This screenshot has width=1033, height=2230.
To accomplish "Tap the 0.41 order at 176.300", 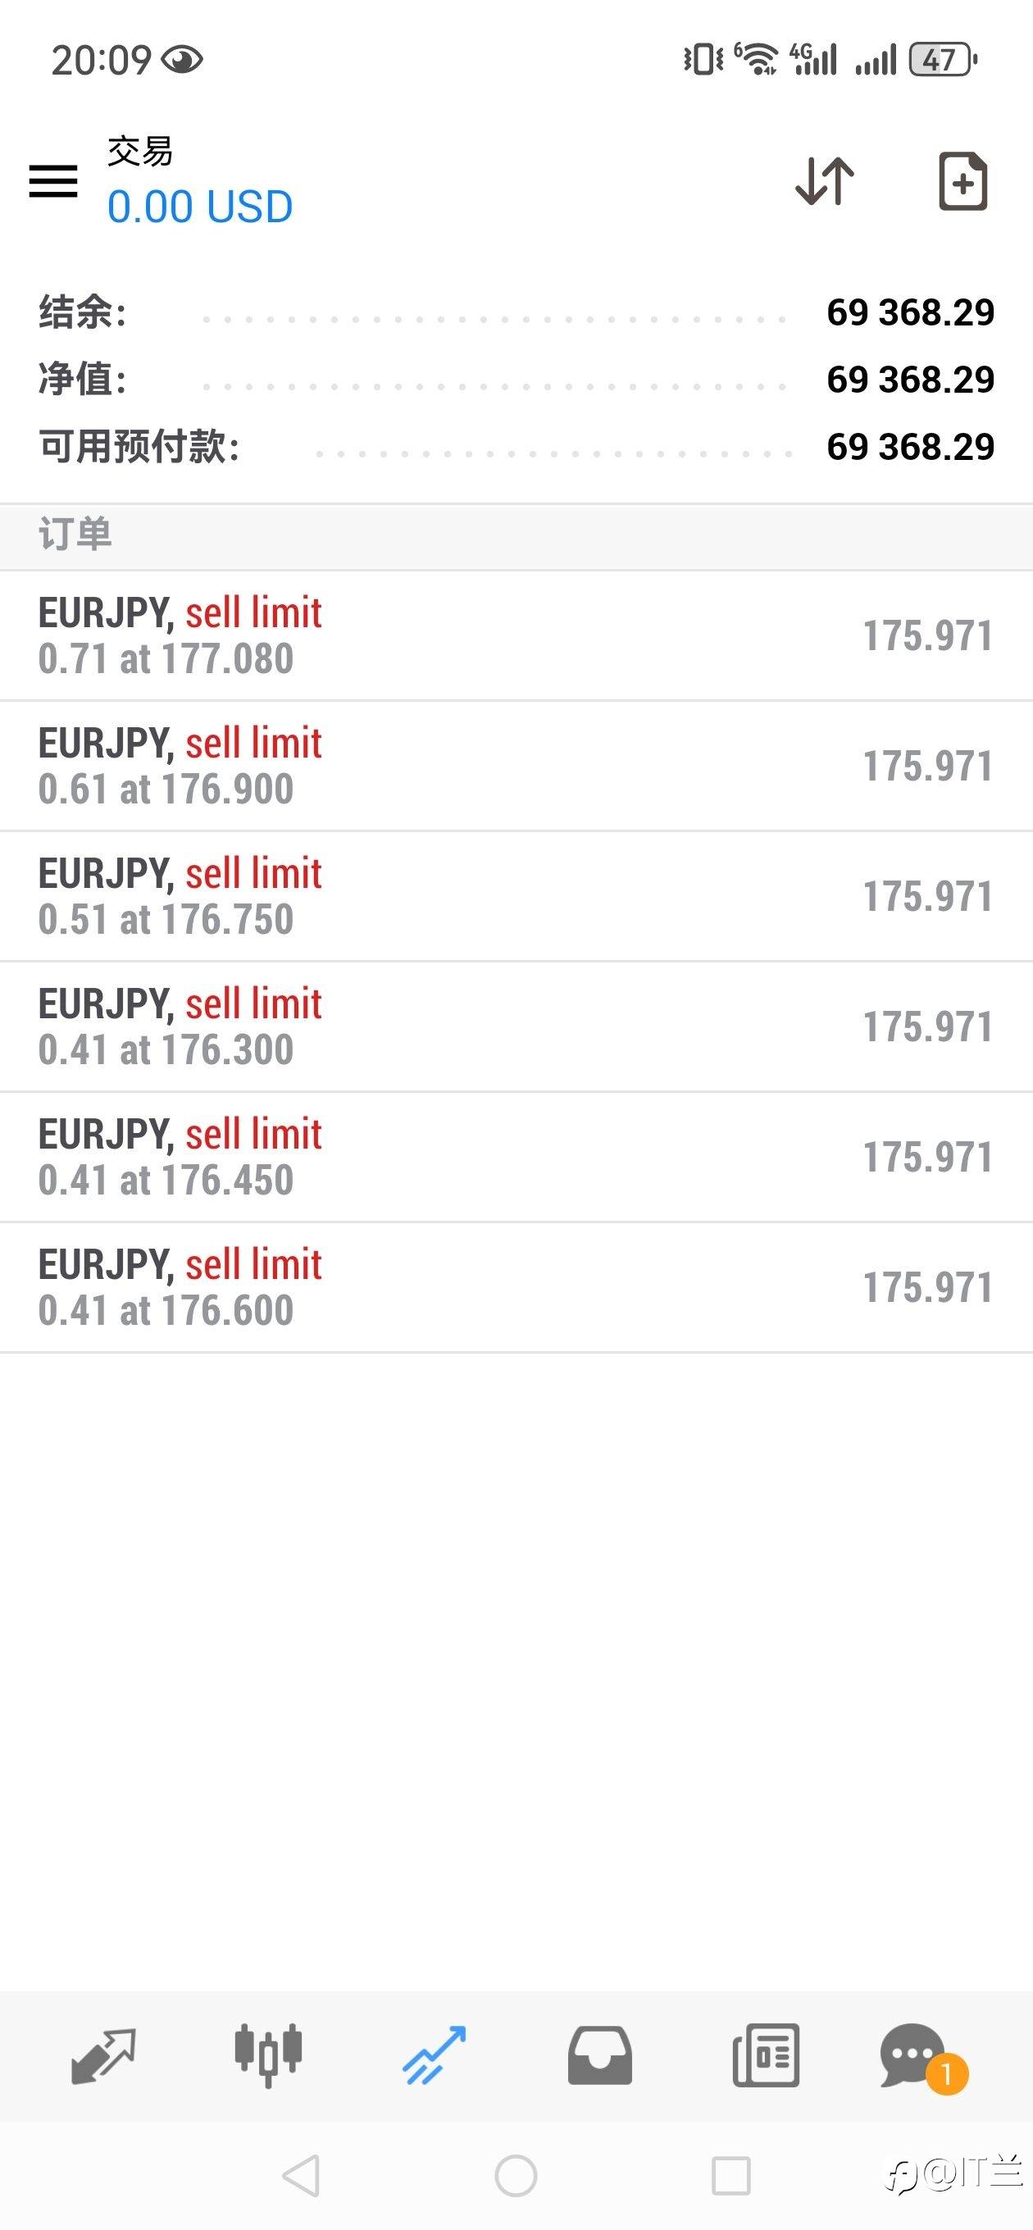I will pyautogui.click(x=516, y=1026).
